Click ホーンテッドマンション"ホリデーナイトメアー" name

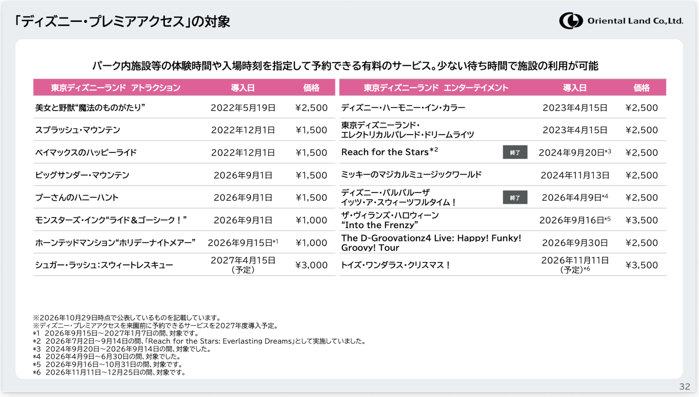click(x=115, y=243)
